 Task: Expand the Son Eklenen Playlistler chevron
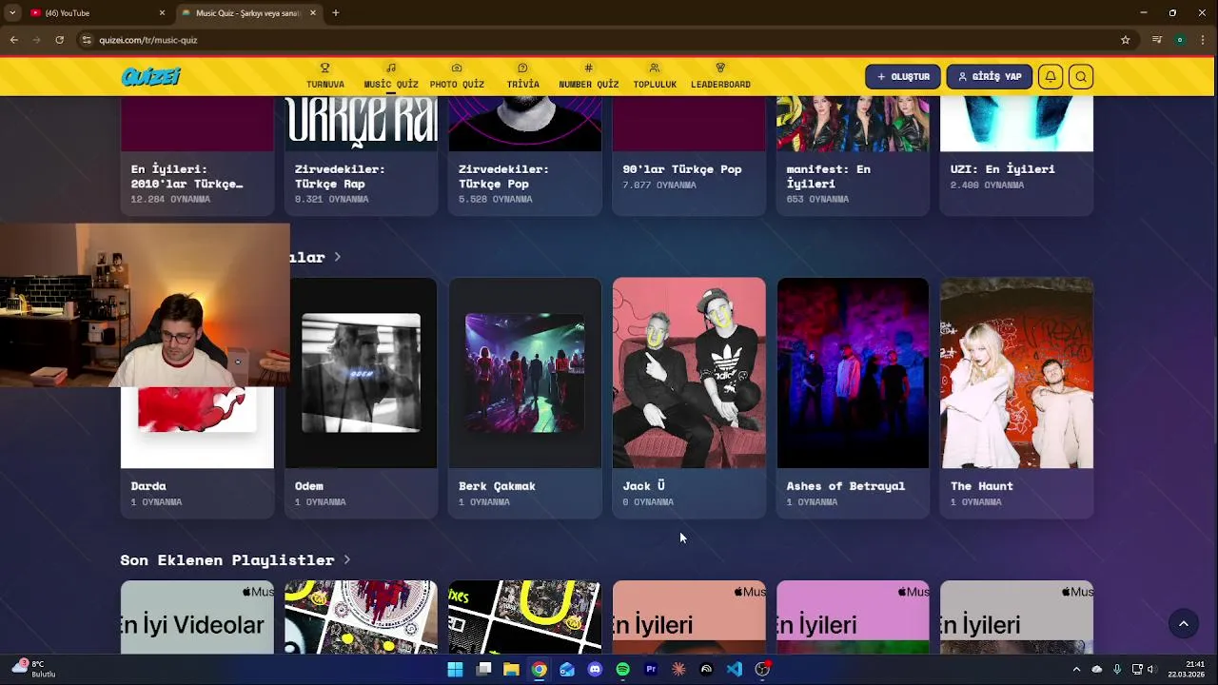[347, 559]
